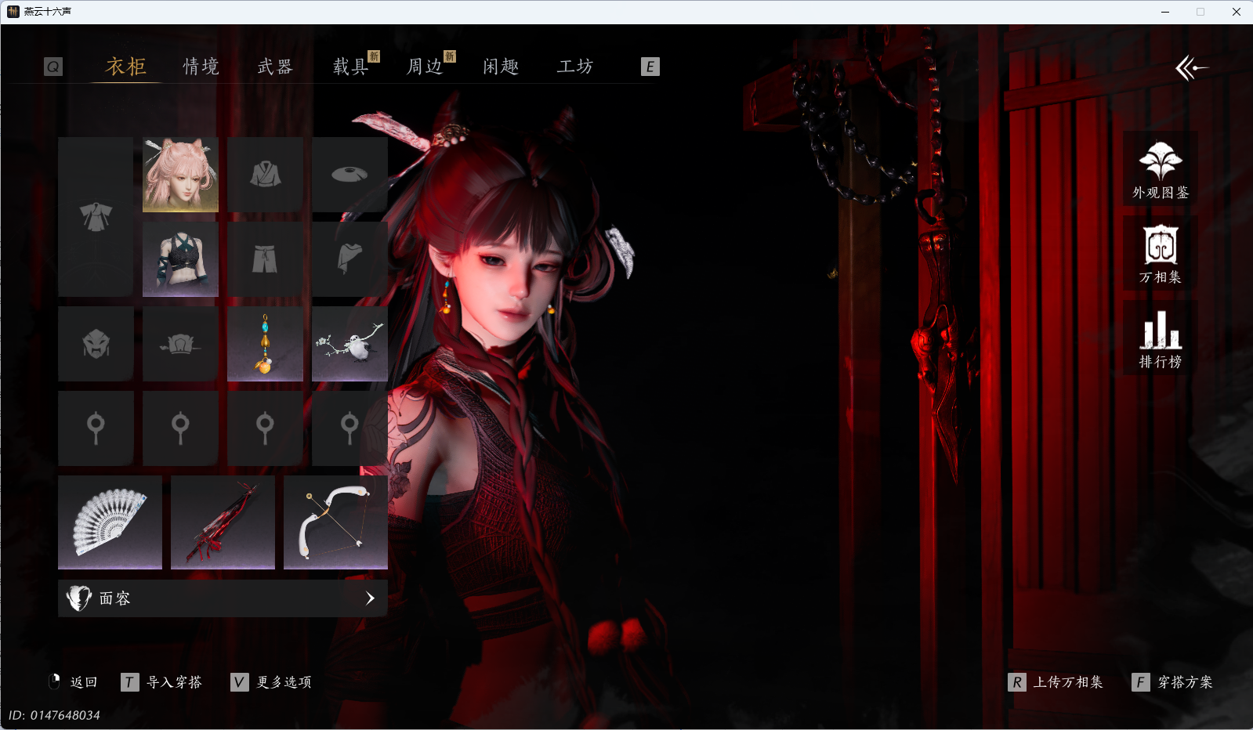Open the 排行榜 leaderboard
This screenshot has height=730, width=1253.
coord(1160,339)
